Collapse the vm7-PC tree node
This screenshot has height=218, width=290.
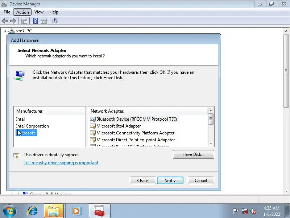[5, 31]
